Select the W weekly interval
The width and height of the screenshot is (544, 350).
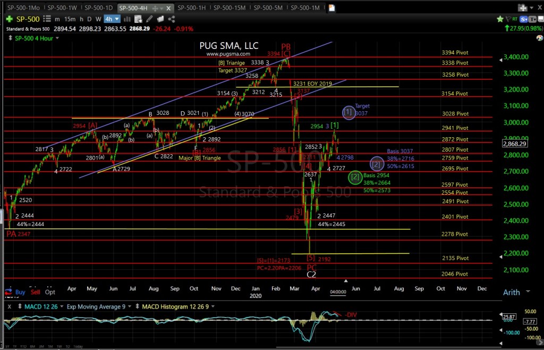(x=98, y=20)
